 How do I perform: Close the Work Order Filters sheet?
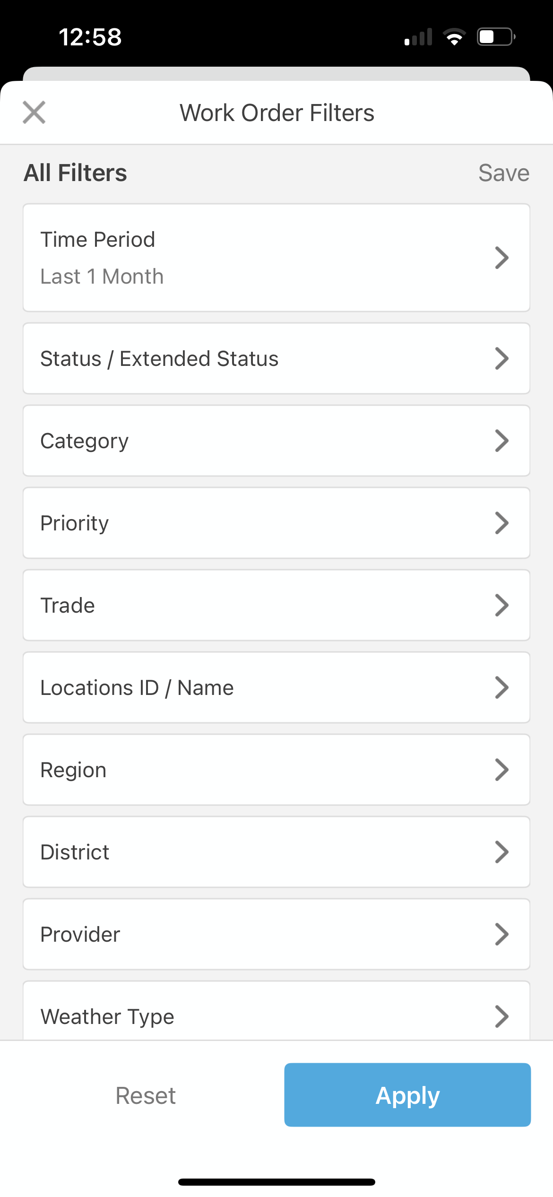pyautogui.click(x=34, y=113)
